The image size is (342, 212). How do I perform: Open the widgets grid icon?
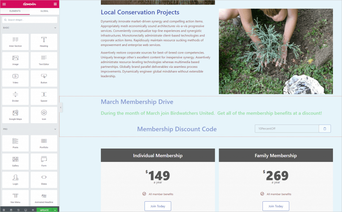[55, 4]
